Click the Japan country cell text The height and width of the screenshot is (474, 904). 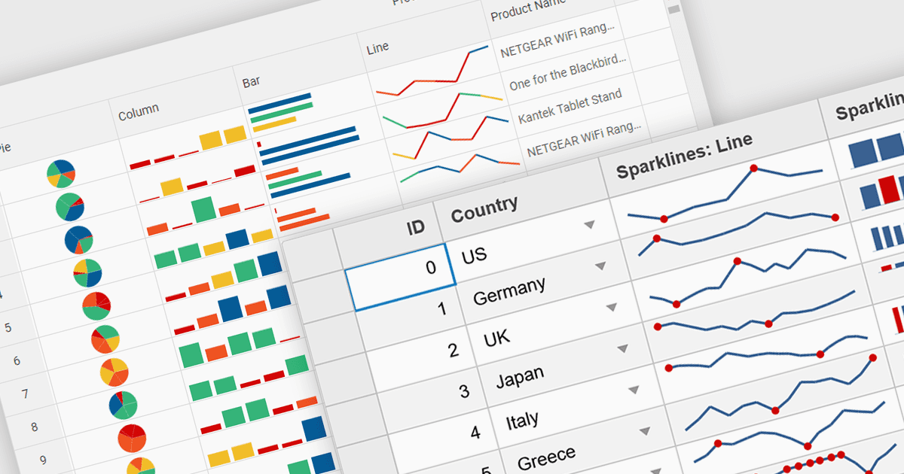tap(520, 376)
